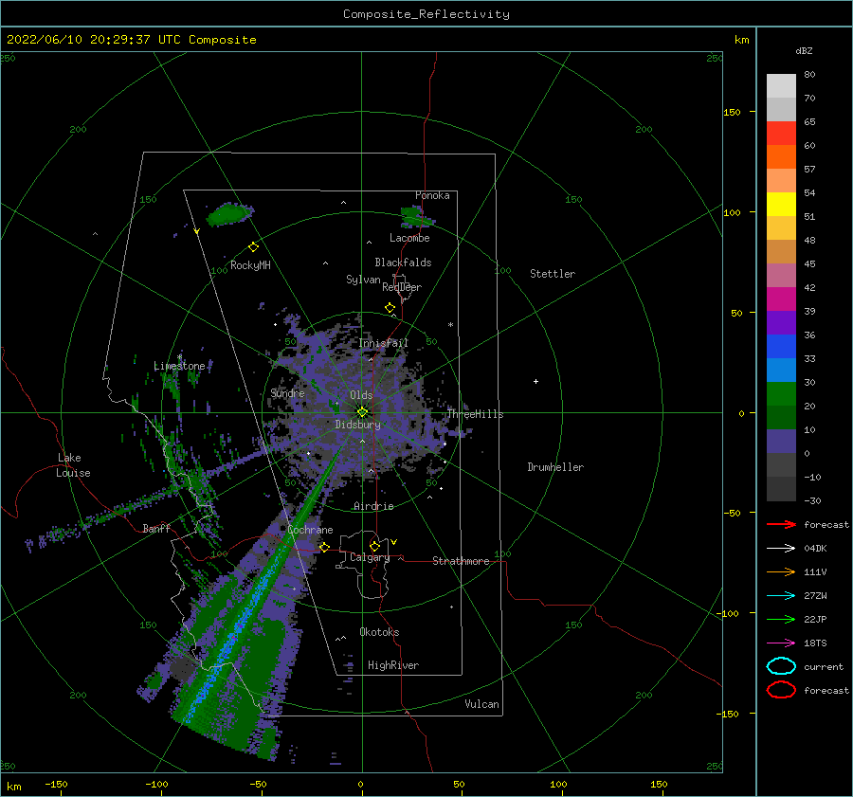Image resolution: width=853 pixels, height=797 pixels.
Task: Select the yellow diamond marker near RockyMH
Action: pyautogui.click(x=253, y=247)
